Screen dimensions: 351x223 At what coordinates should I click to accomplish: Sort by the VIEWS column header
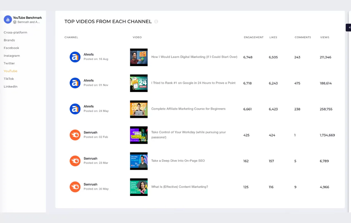325,37
